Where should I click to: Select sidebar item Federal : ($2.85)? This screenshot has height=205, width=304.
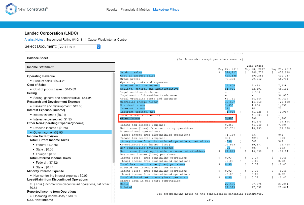coord(47,145)
